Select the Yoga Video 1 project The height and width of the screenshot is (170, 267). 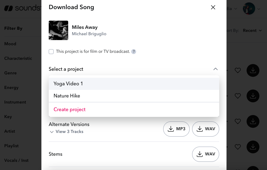click(68, 84)
